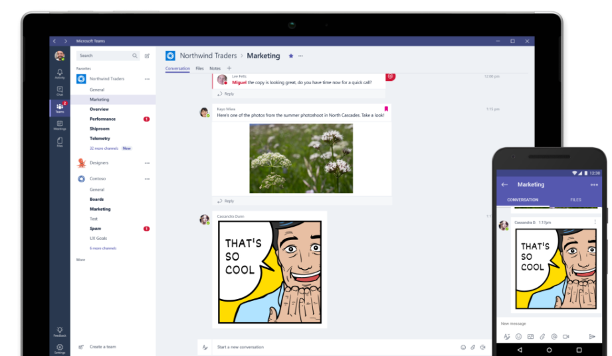The height and width of the screenshot is (356, 612).
Task: Open Settings gear at the bottom left
Action: pos(60,347)
